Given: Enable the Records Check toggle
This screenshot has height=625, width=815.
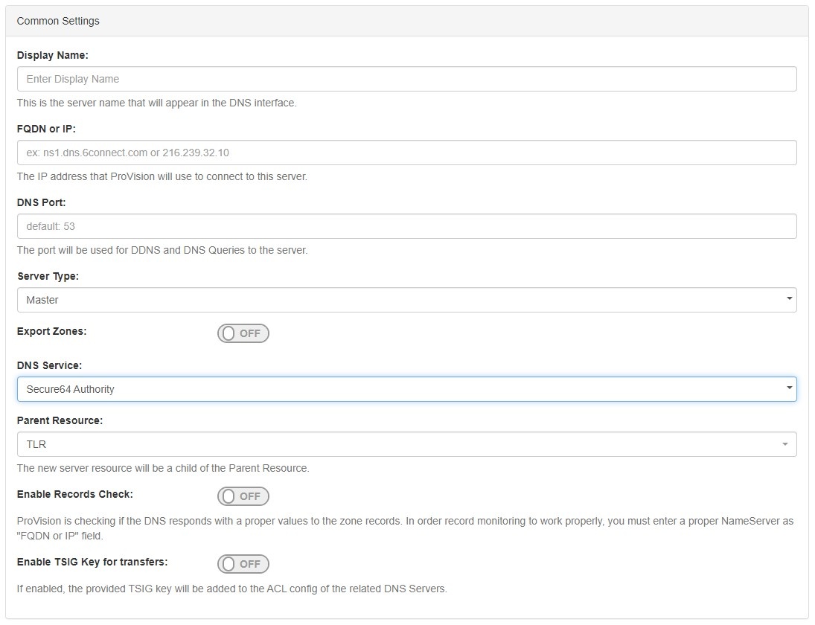Looking at the screenshot, I should click(x=243, y=496).
